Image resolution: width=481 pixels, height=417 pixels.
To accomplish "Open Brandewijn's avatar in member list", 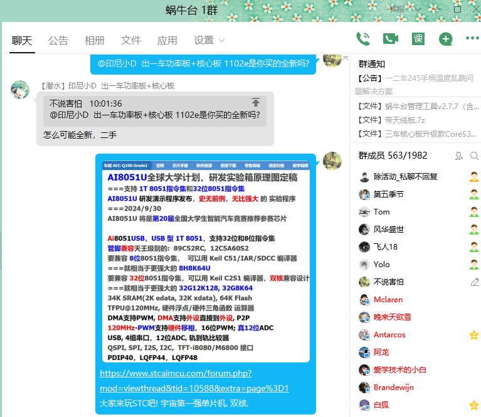I will 364,388.
